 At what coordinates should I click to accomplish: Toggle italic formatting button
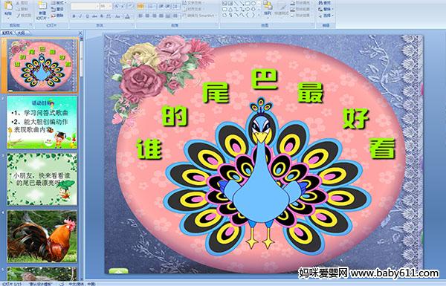(80, 16)
